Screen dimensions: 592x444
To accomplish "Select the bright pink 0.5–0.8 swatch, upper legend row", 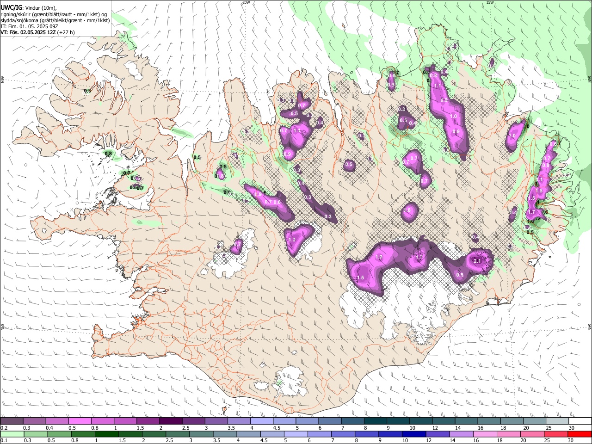I will coord(80,421).
